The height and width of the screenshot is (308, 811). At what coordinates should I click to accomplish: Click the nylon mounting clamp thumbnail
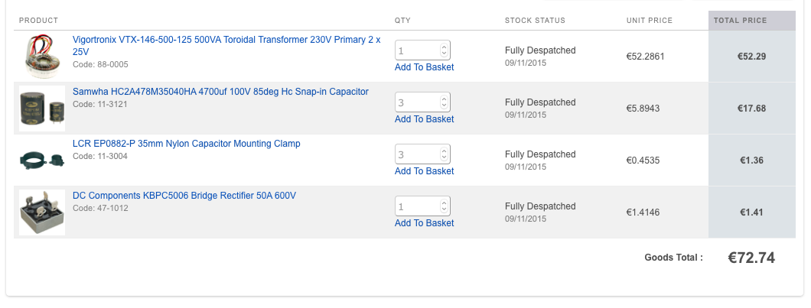(x=42, y=160)
